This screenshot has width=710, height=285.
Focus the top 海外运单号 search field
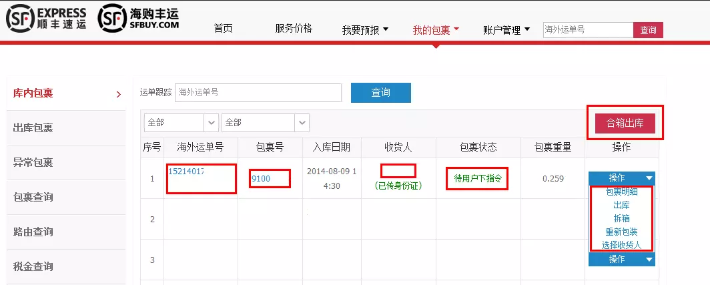click(x=588, y=30)
